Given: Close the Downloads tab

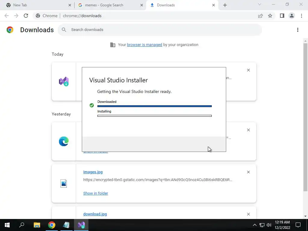Looking at the screenshot, I should coord(214,5).
